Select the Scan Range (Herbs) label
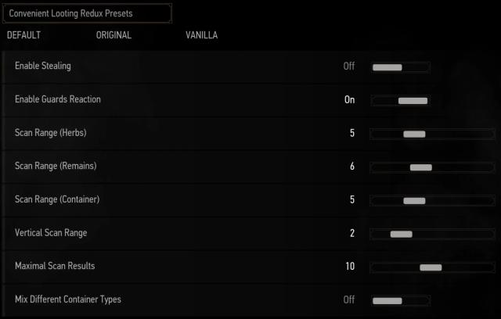501x319 pixels. (x=50, y=134)
